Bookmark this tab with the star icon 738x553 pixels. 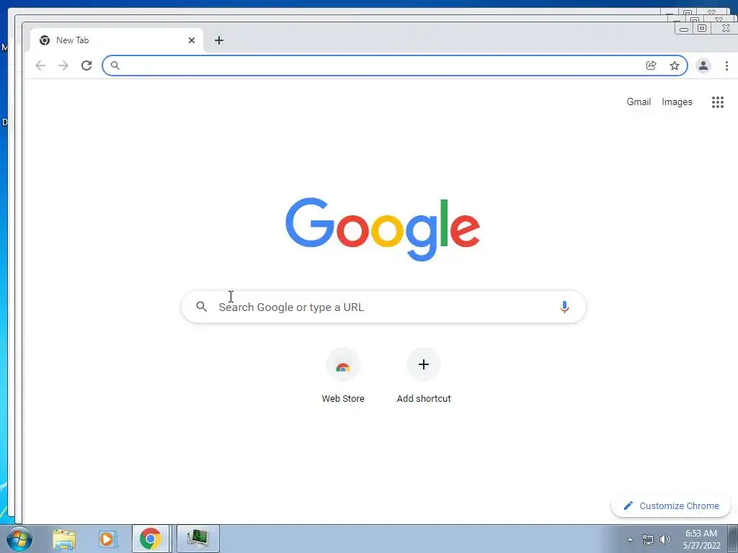coord(675,66)
